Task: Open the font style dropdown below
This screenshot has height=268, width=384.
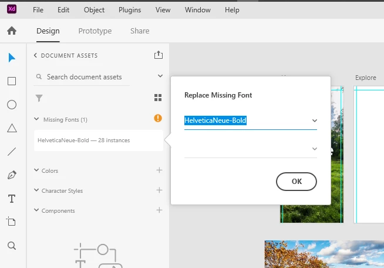Action: [x=315, y=149]
